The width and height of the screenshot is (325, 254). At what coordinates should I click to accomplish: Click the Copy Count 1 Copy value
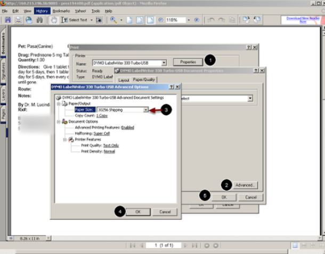tap(102, 116)
